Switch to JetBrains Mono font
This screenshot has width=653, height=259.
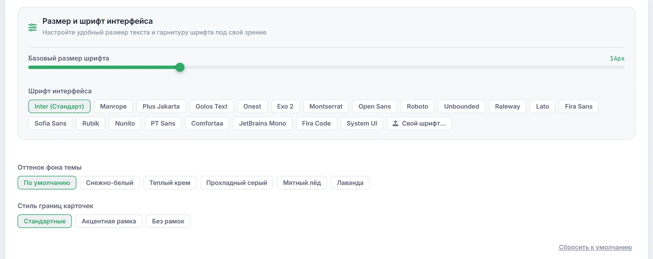[262, 123]
